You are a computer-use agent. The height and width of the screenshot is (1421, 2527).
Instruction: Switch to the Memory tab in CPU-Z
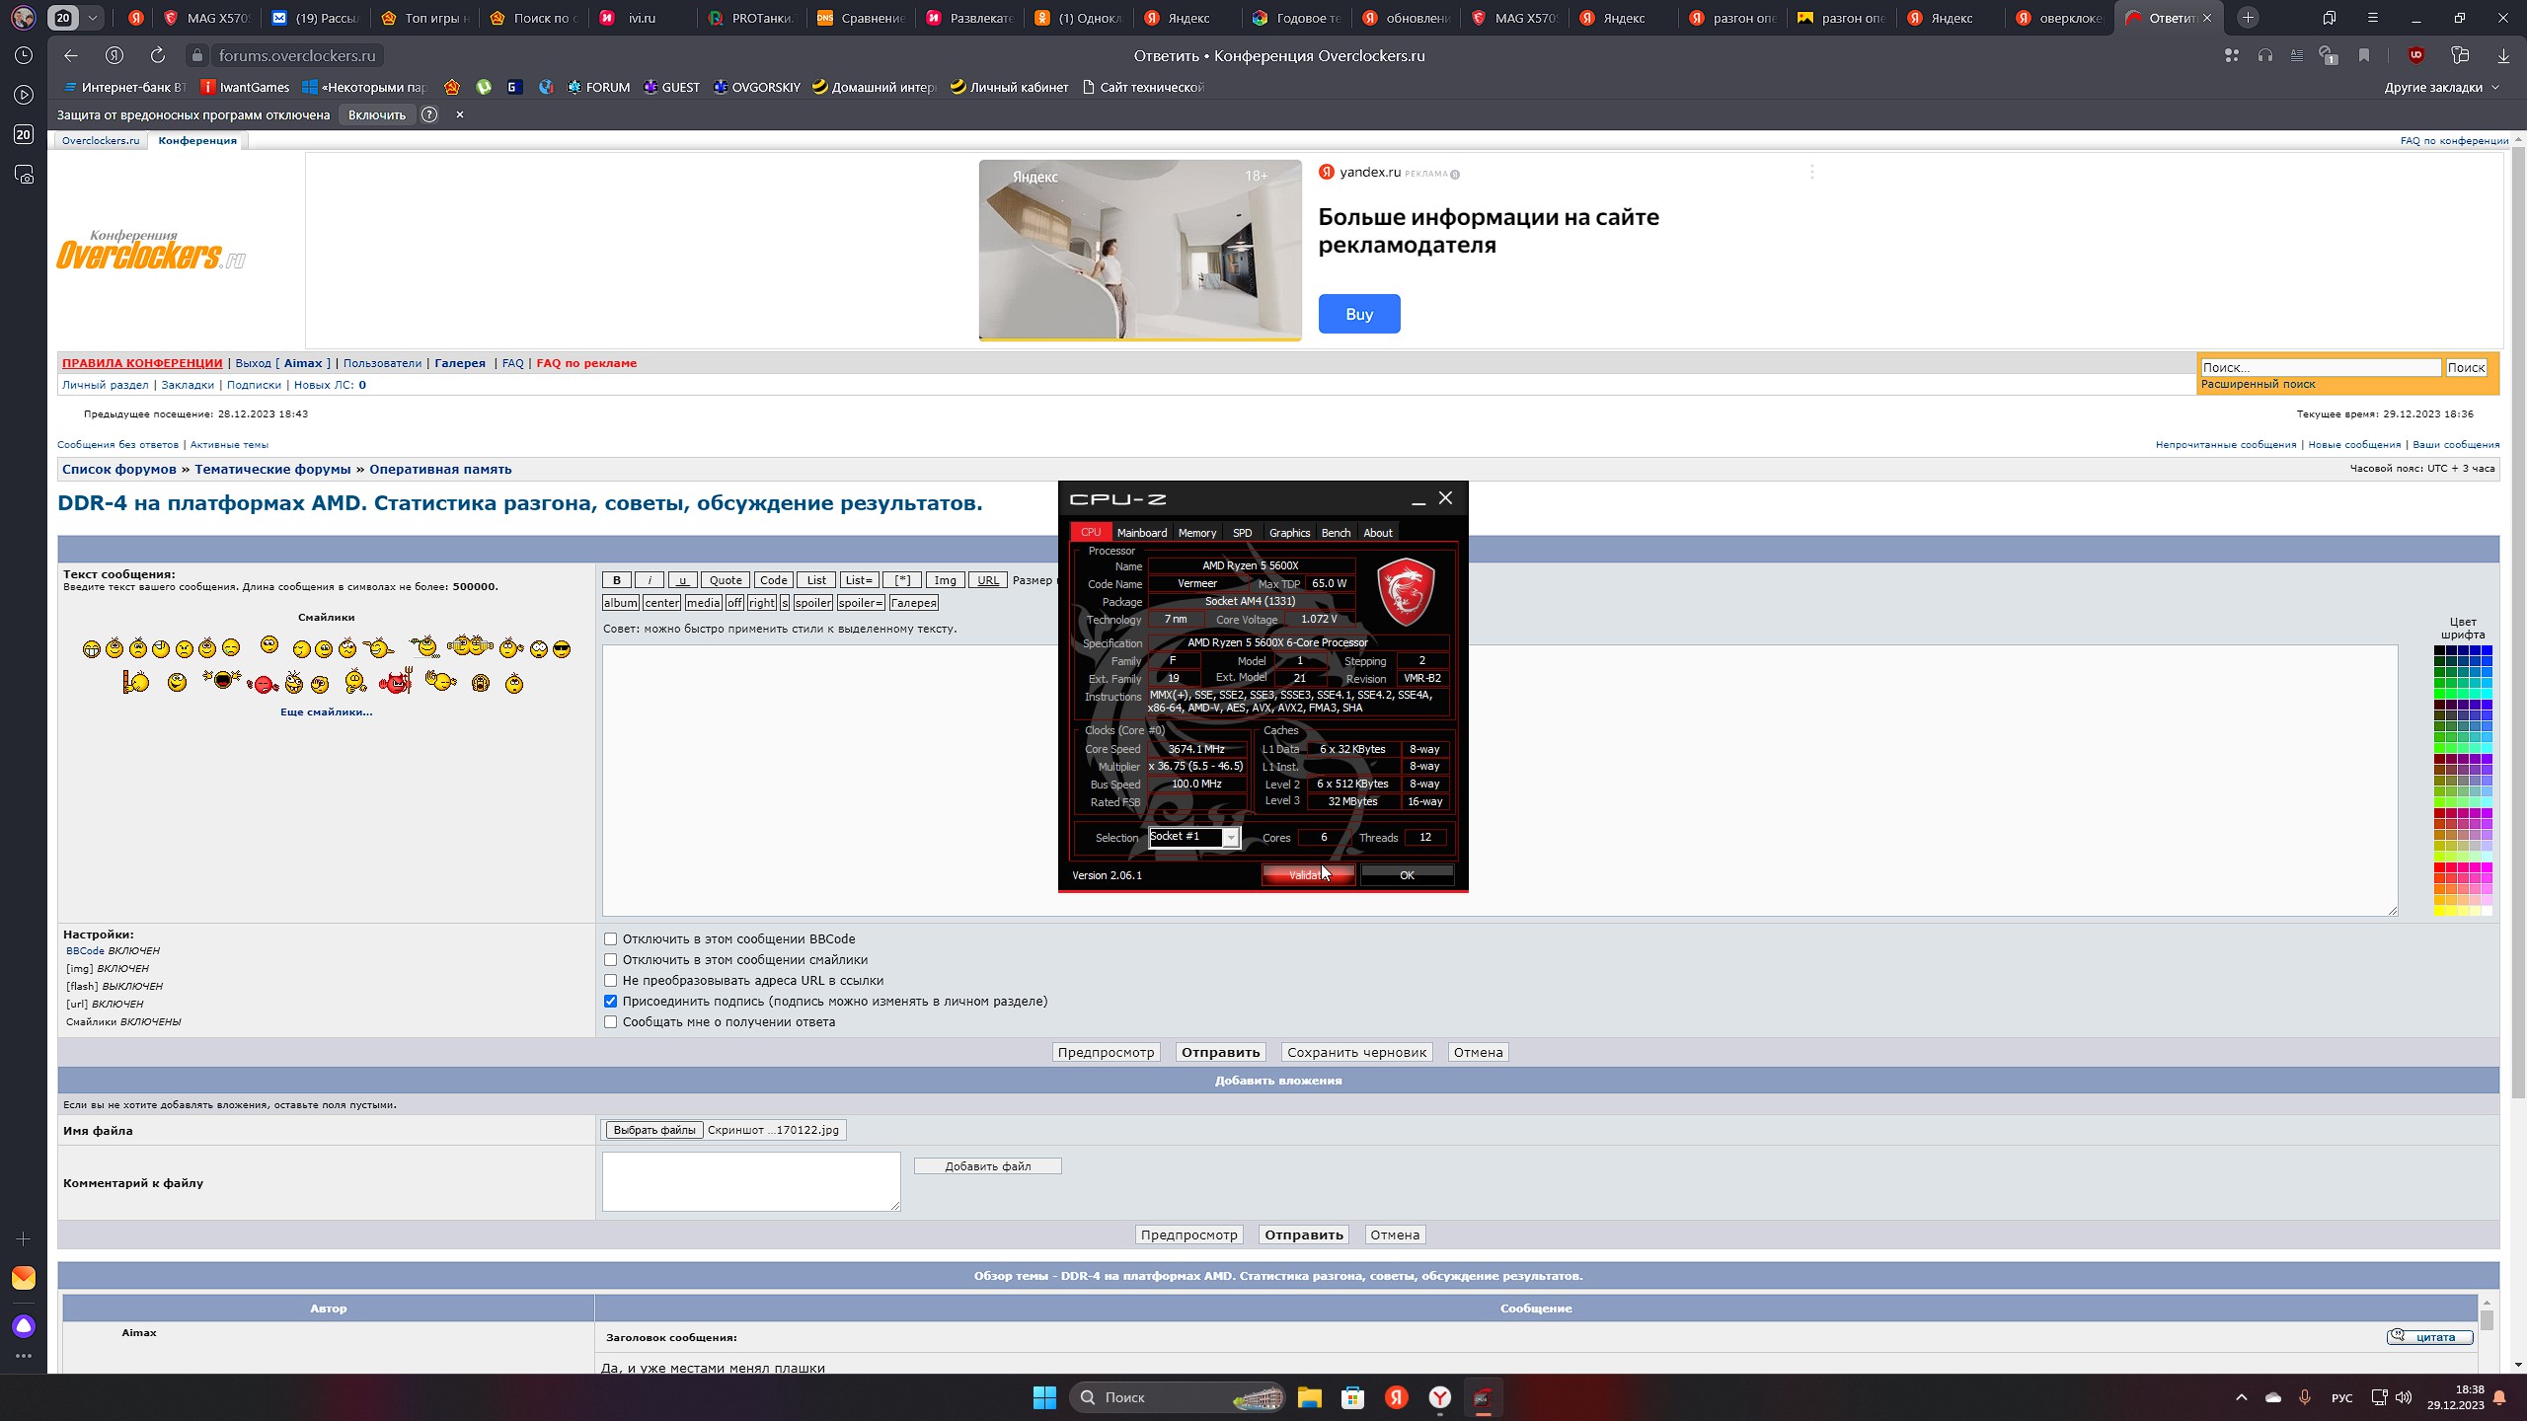tap(1196, 533)
